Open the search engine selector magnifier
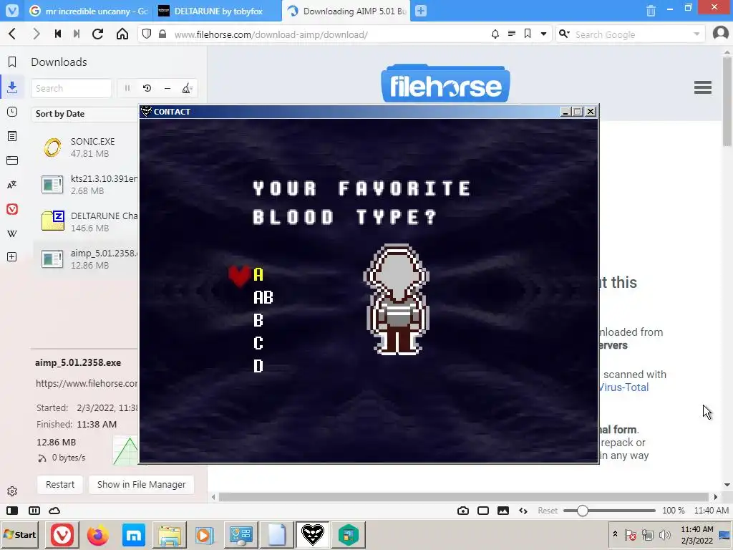The image size is (733, 550). pyautogui.click(x=564, y=34)
